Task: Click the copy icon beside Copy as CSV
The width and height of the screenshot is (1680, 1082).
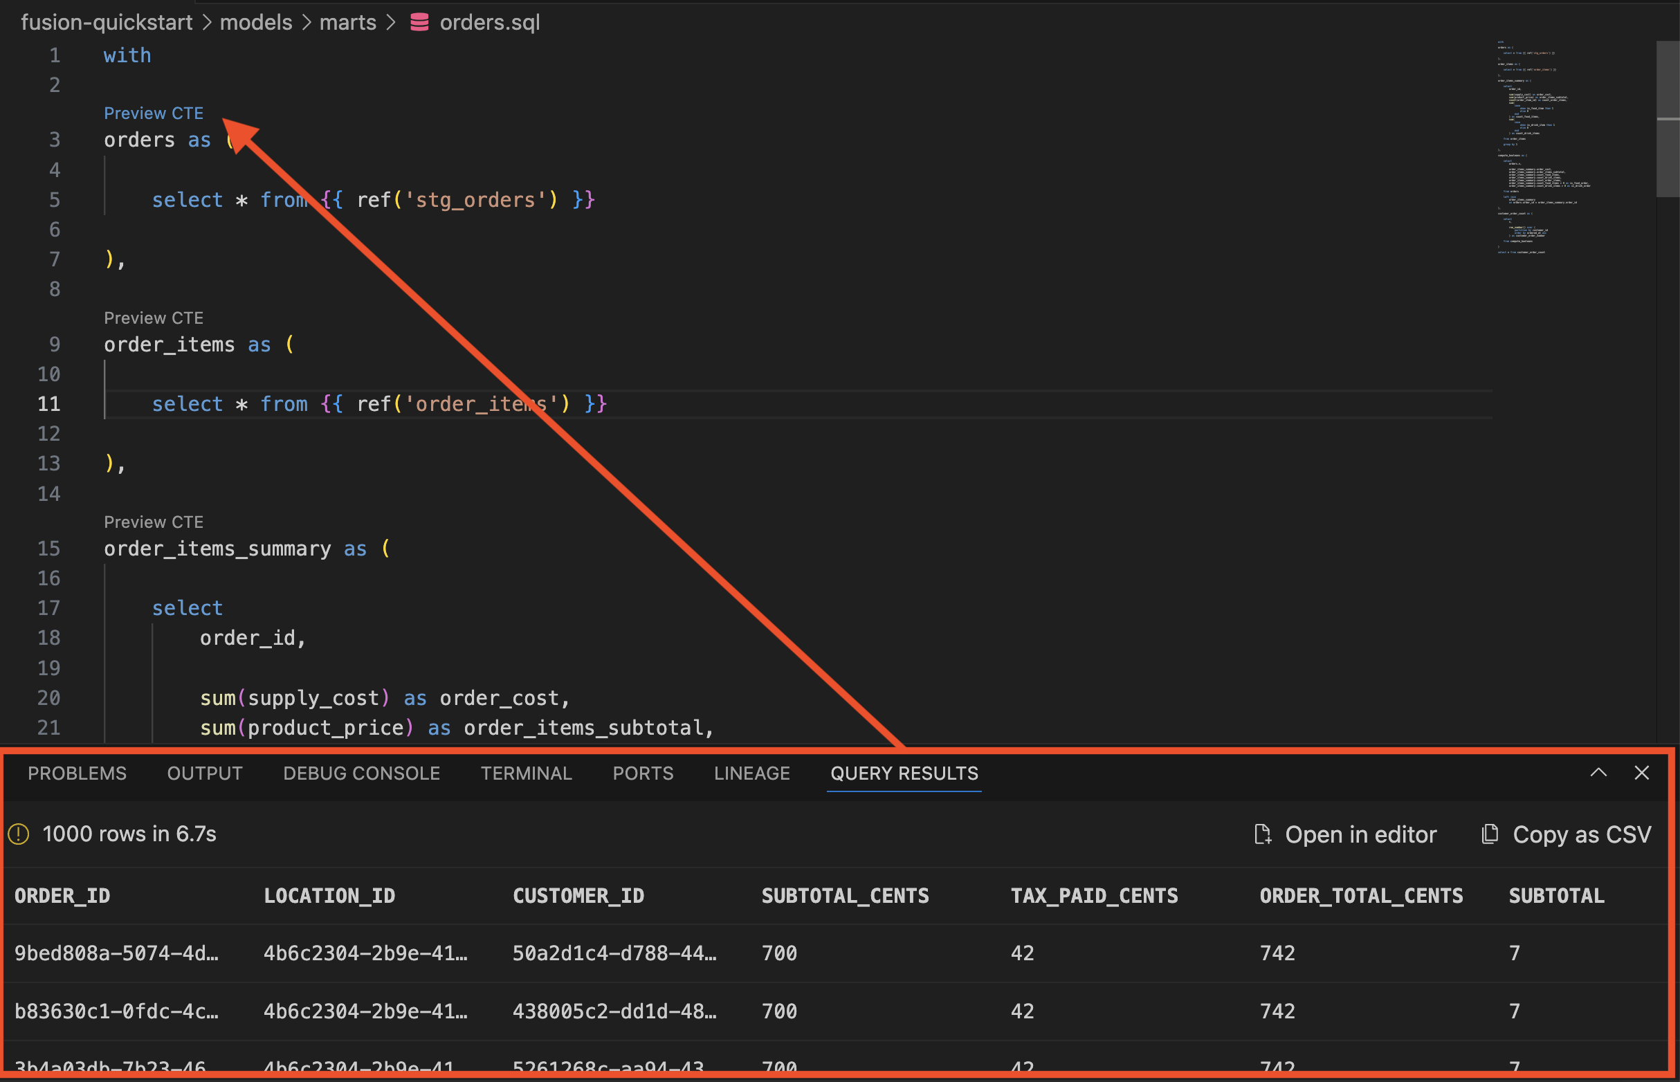Action: coord(1490,834)
